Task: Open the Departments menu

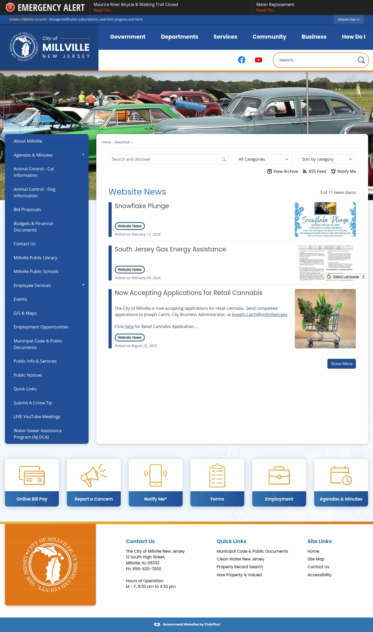Action: click(180, 37)
